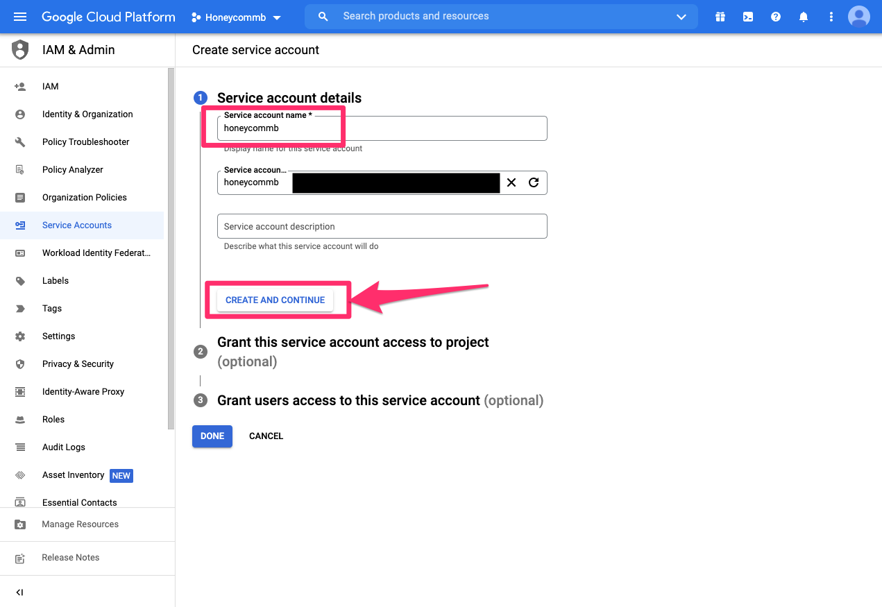Click the Labels tag icon
The width and height of the screenshot is (882, 607).
pyautogui.click(x=20, y=281)
